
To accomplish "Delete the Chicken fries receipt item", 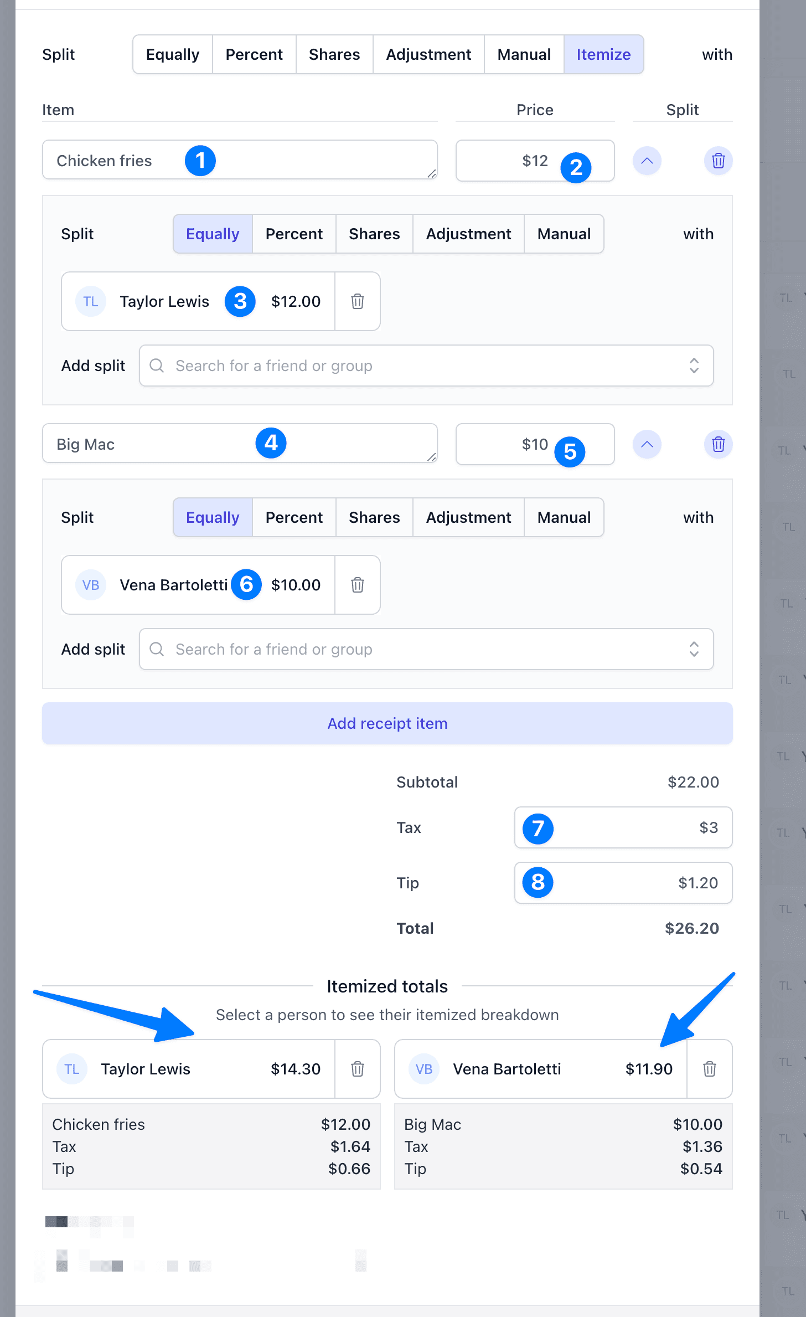I will click(x=717, y=161).
